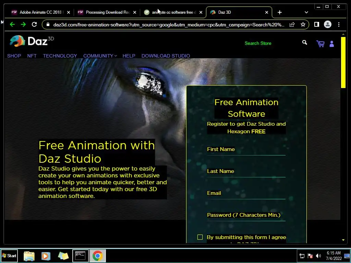Open the file explorer taskbar icon
This screenshot has width=351, height=263.
point(29,256)
